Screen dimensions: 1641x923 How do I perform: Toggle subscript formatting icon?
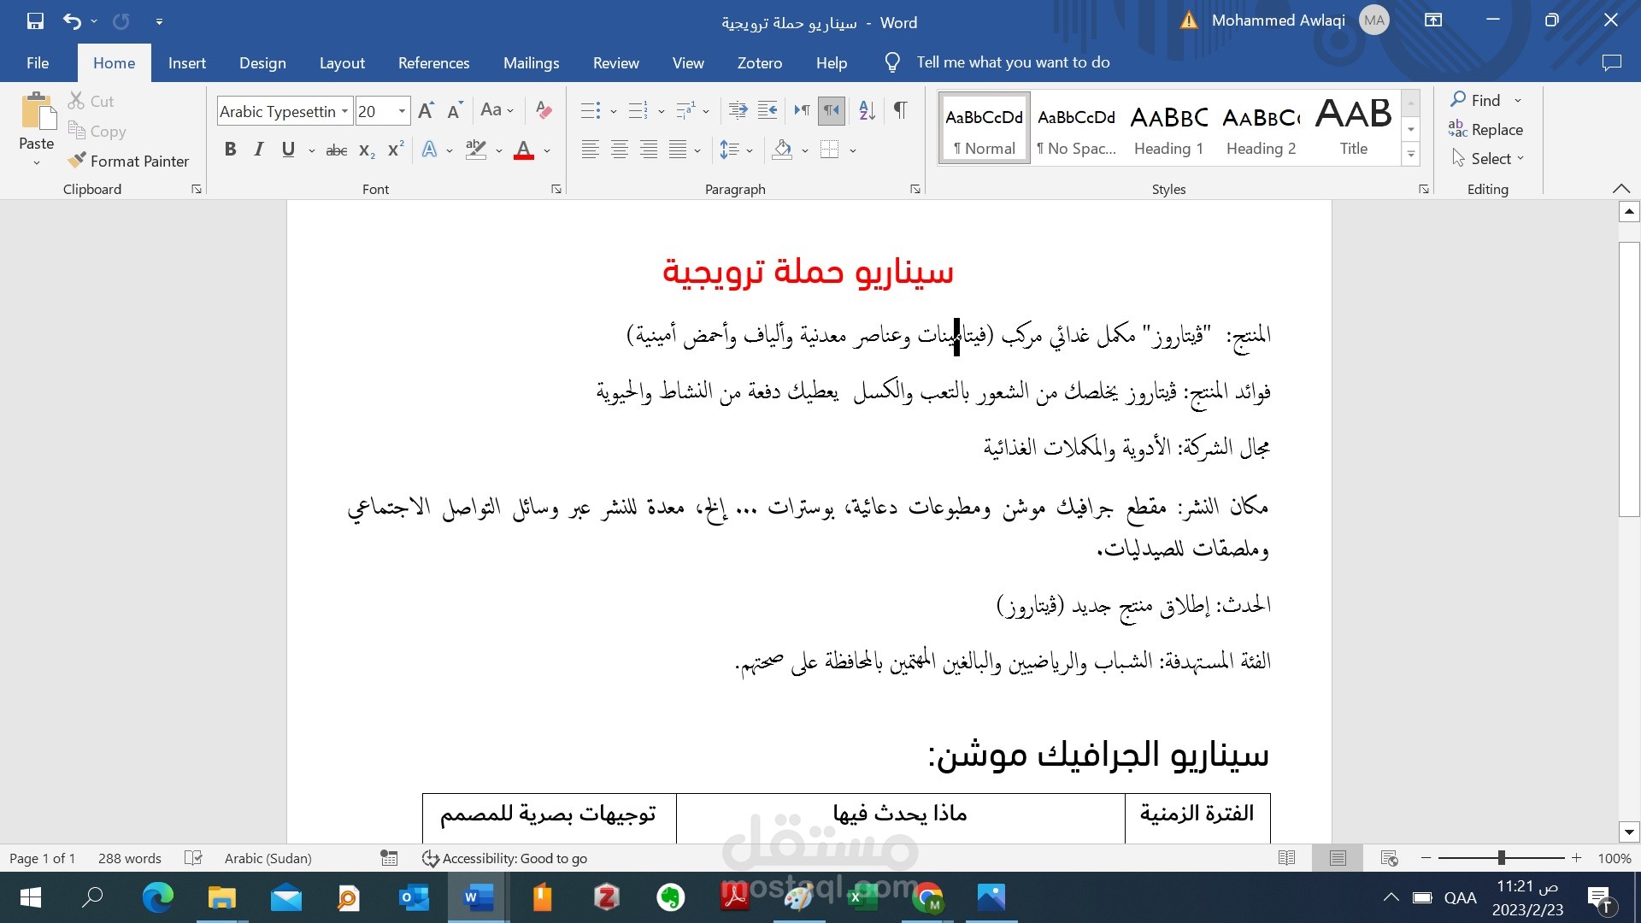364,148
